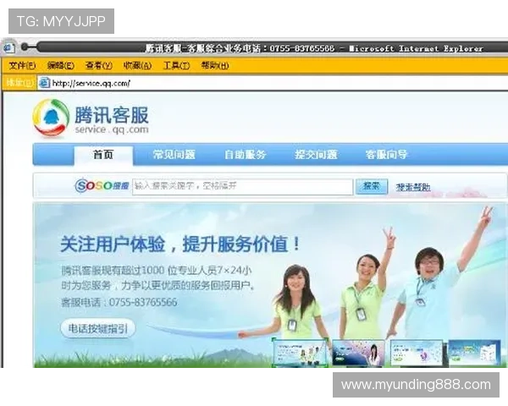Select the third banner thumbnail

(x=416, y=353)
